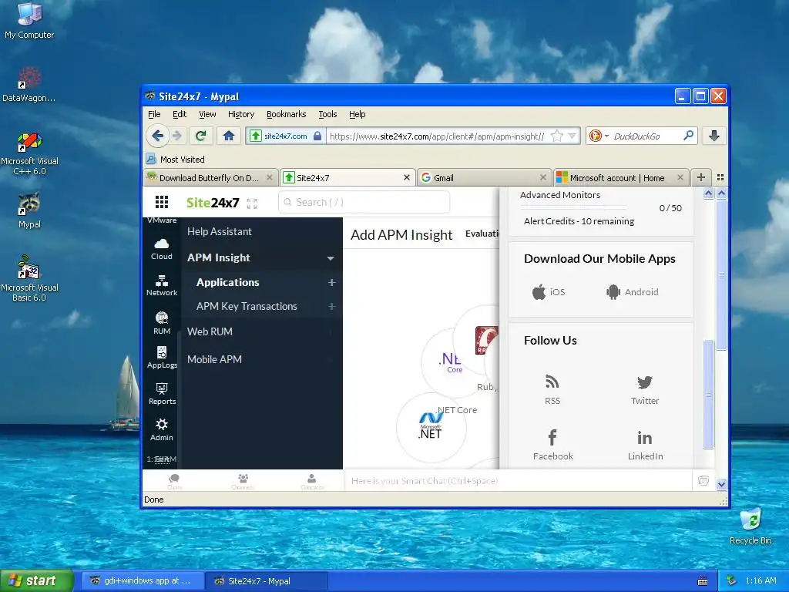Open the Edit menu
The image size is (789, 592).
(x=179, y=114)
